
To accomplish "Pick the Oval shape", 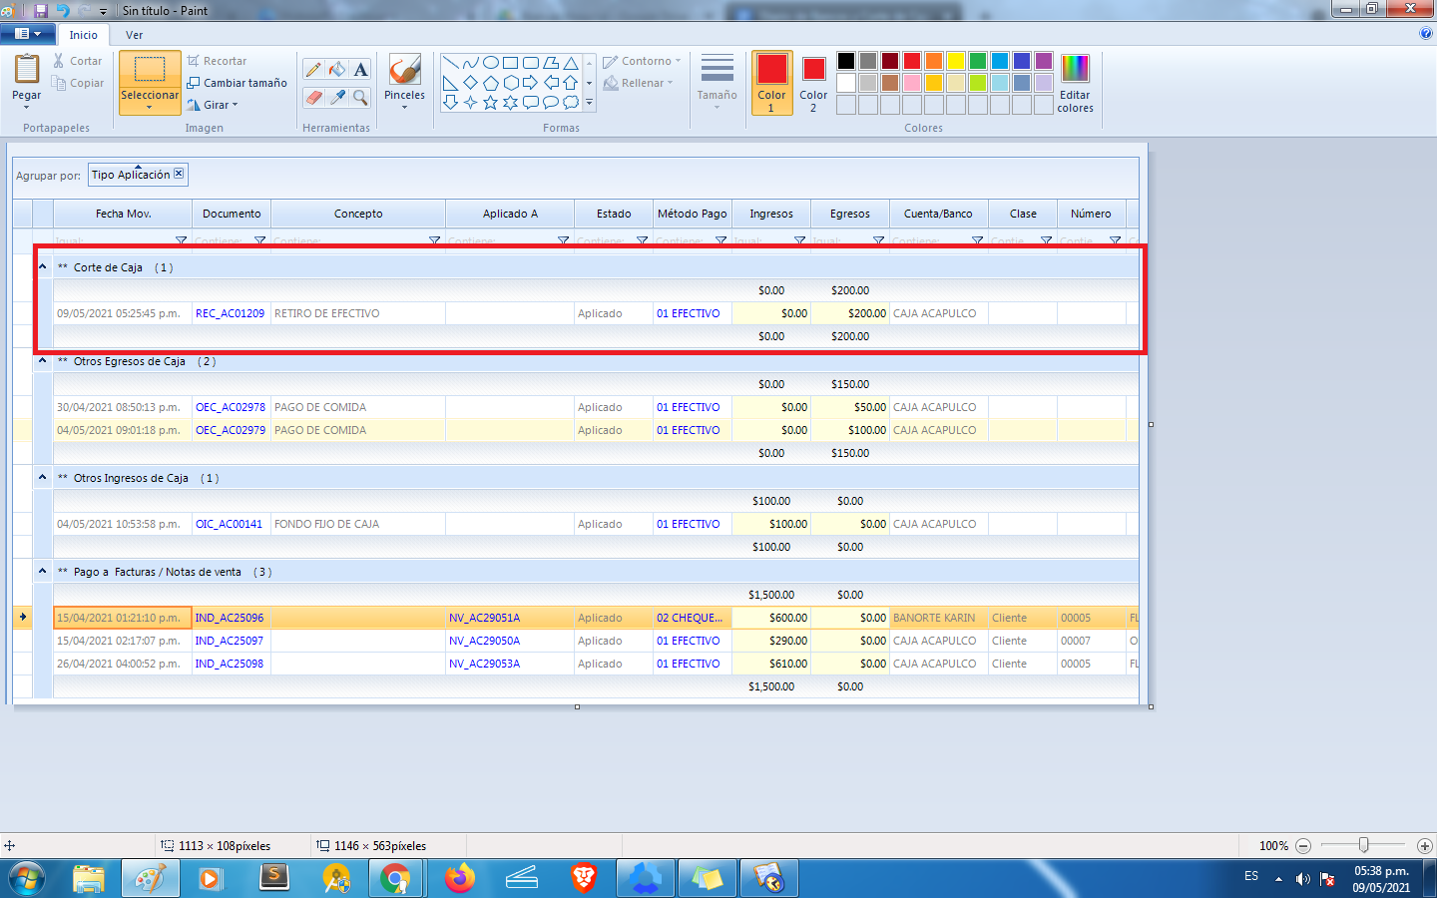I will (490, 63).
